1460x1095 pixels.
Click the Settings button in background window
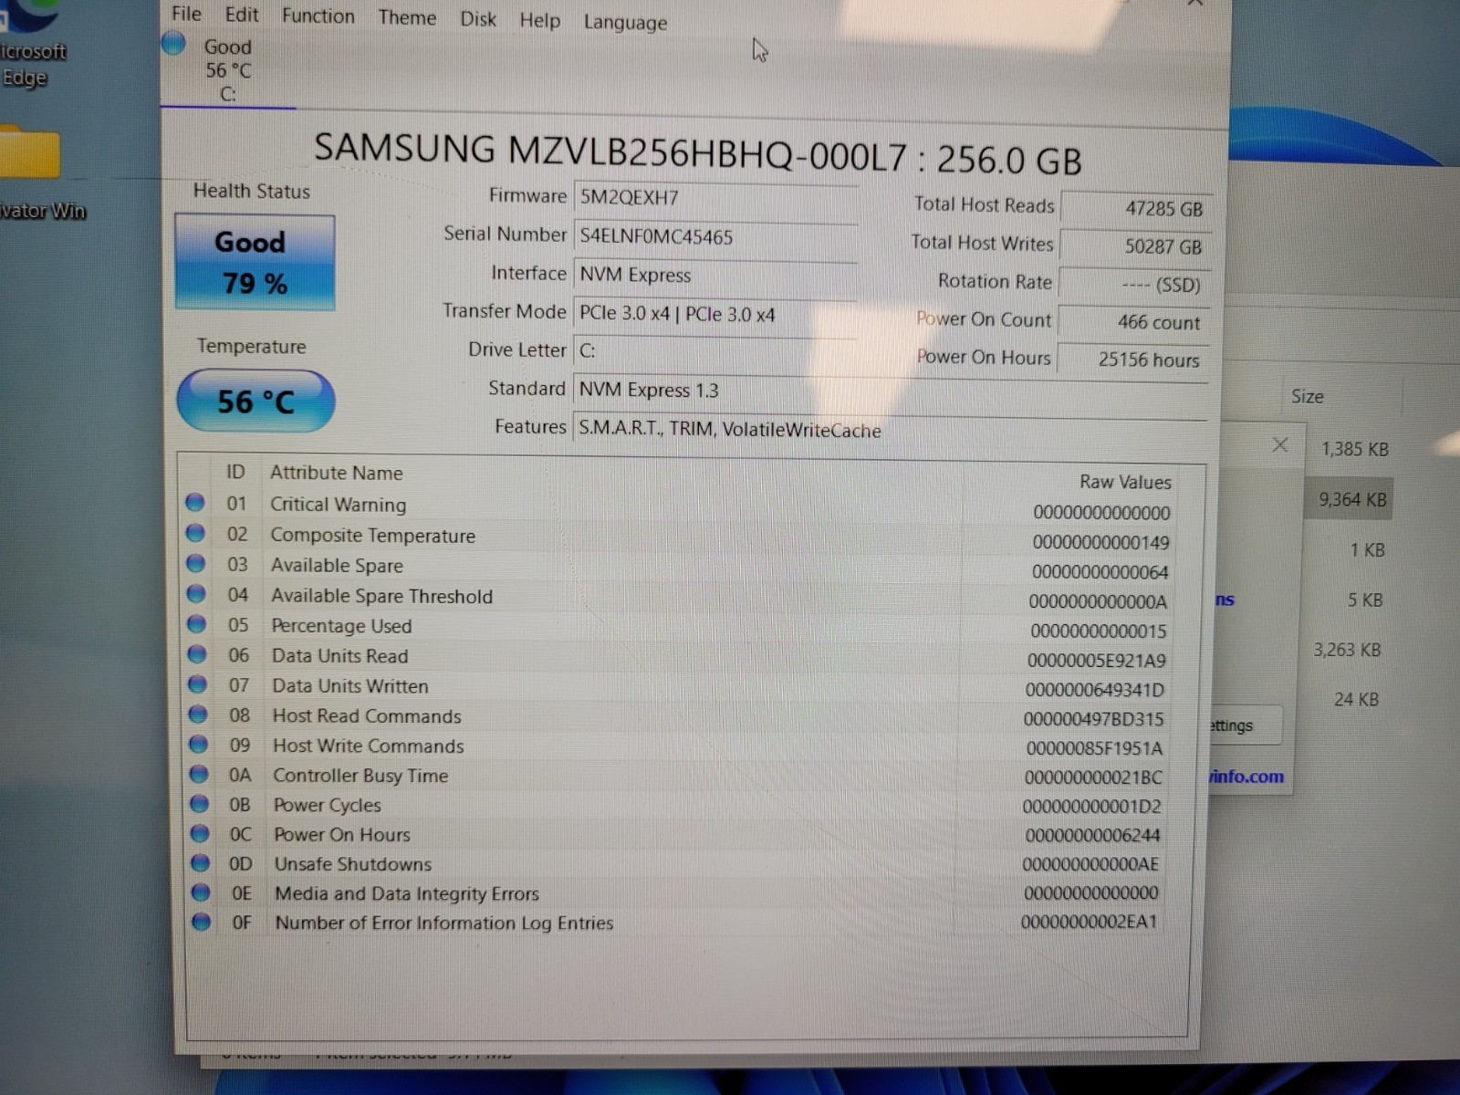click(x=1245, y=725)
